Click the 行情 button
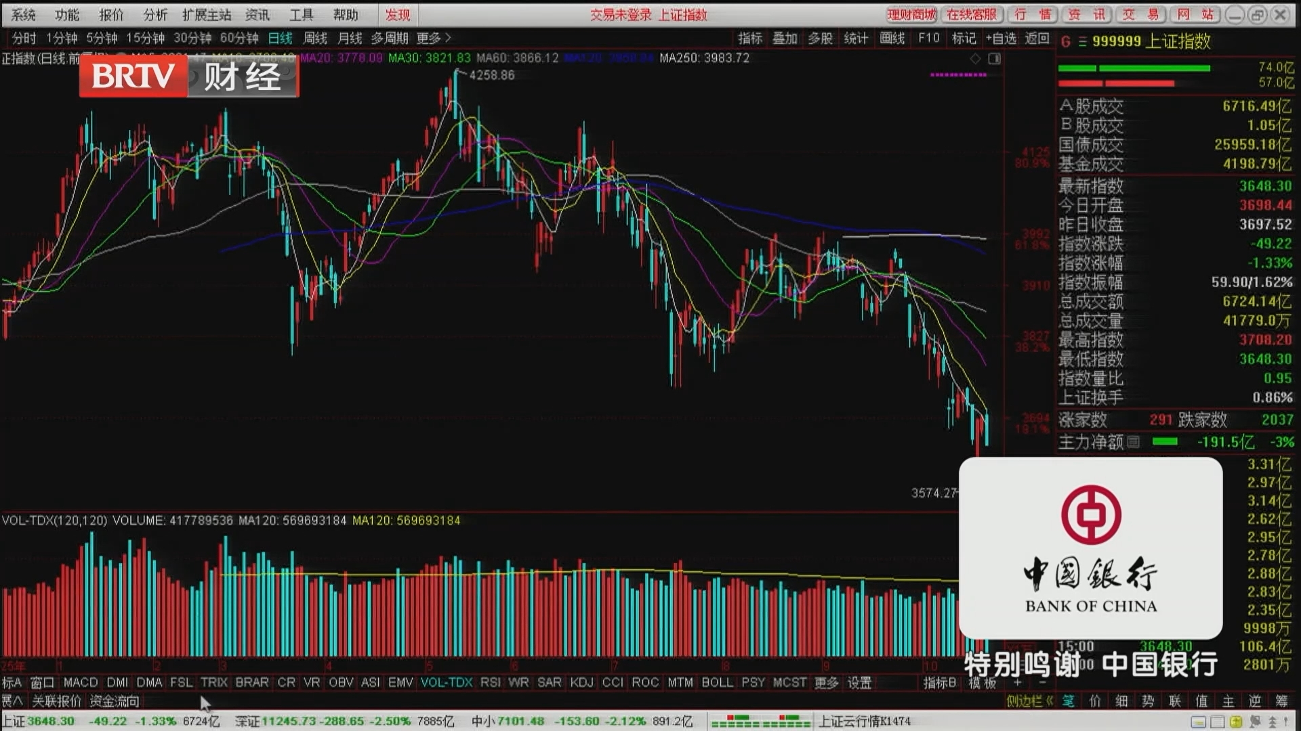The width and height of the screenshot is (1301, 731). 1033,15
